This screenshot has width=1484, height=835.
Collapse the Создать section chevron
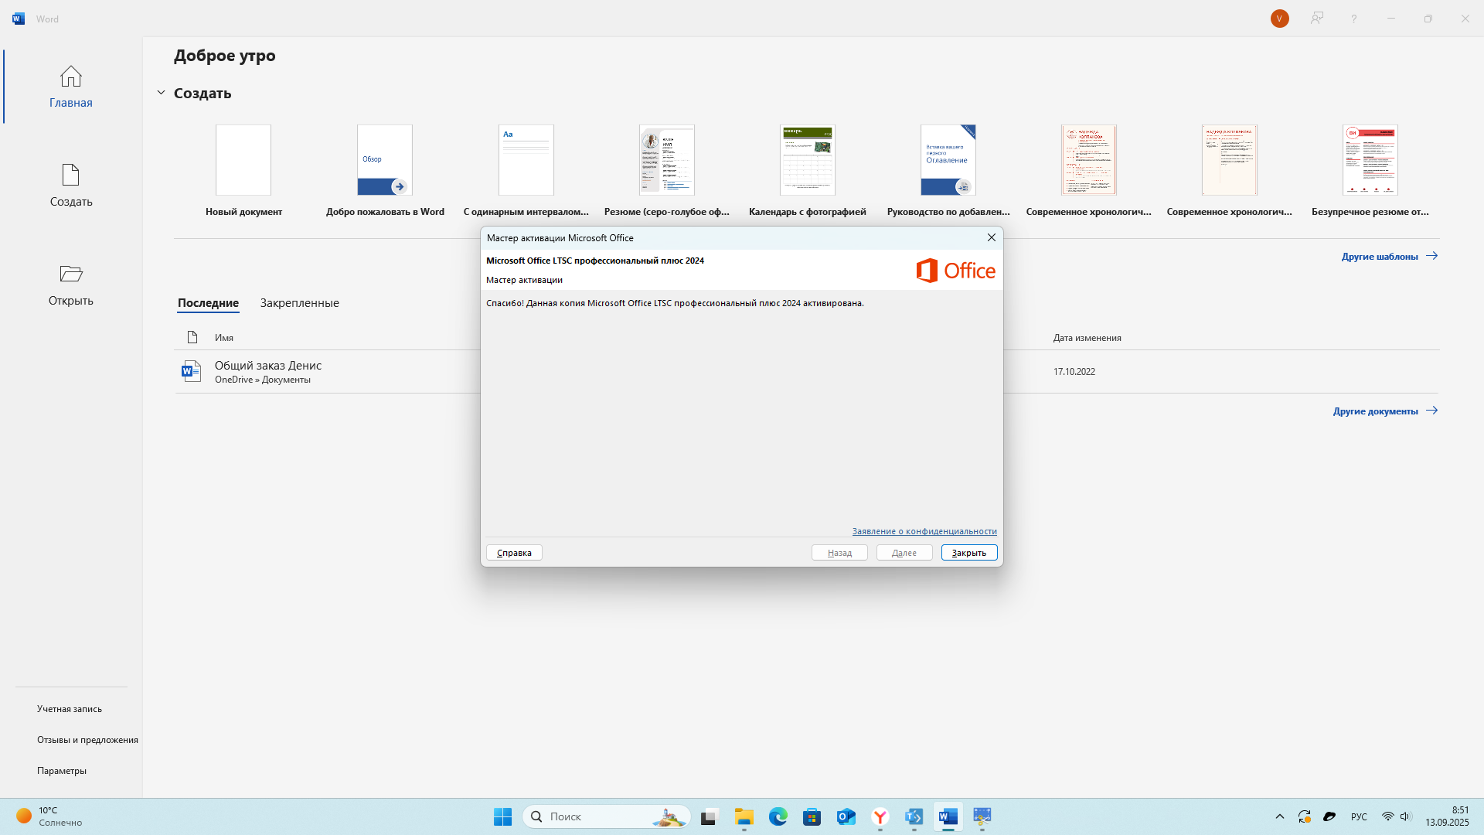[x=161, y=93]
